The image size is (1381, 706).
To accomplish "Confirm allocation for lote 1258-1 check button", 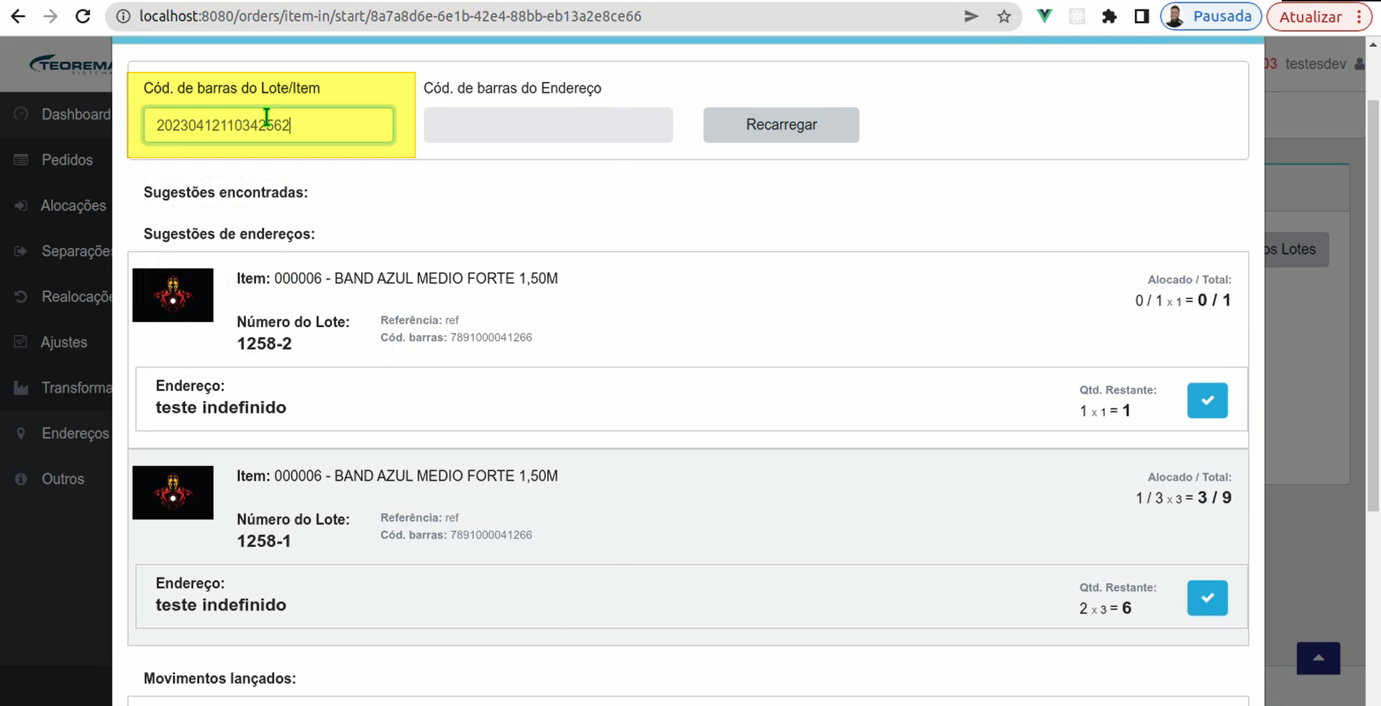I will [x=1207, y=598].
